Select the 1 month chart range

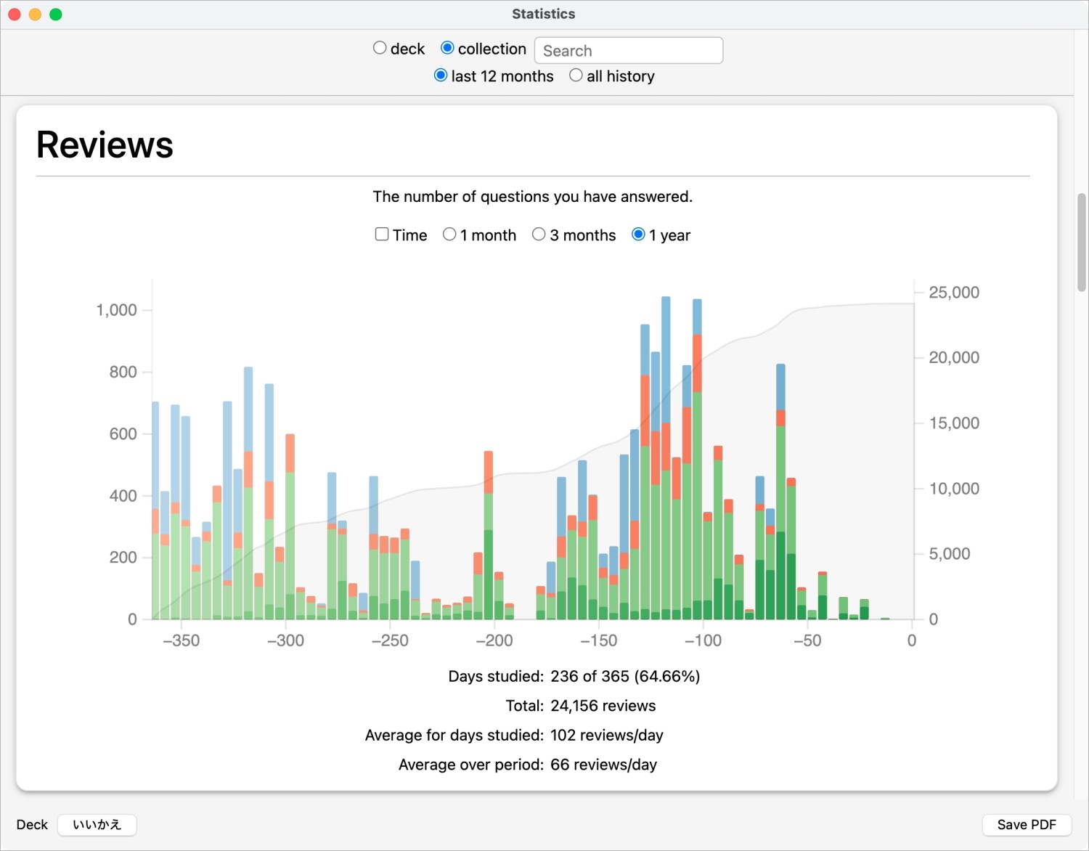pos(449,235)
